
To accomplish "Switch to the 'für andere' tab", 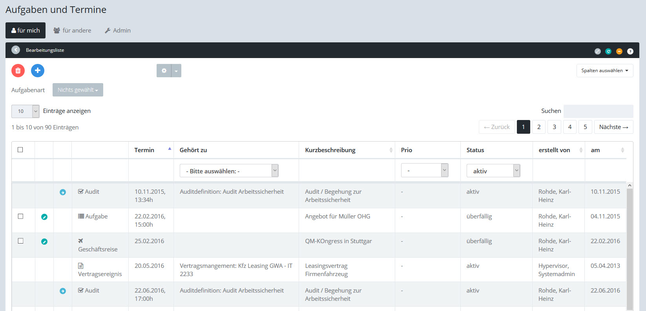I will (72, 31).
